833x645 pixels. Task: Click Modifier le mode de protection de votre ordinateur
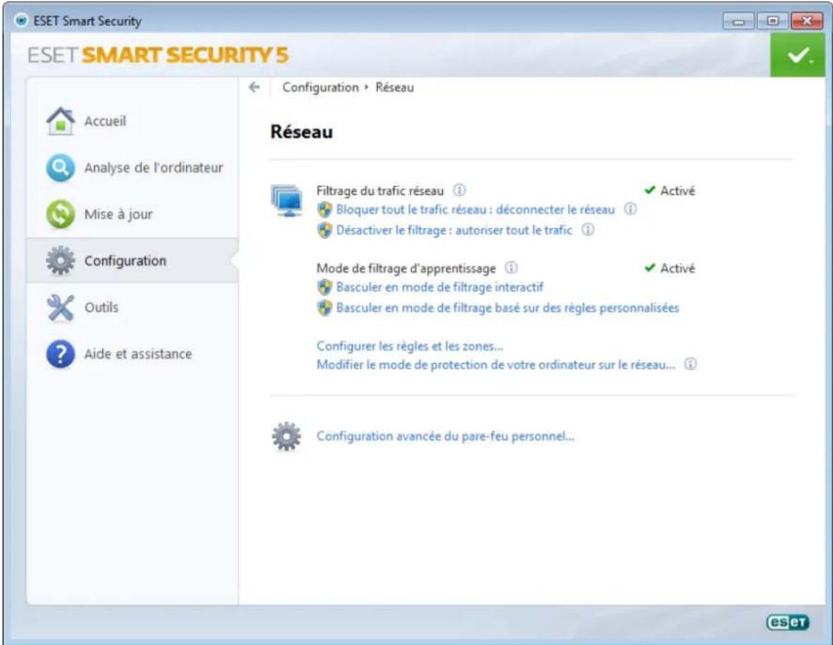click(x=496, y=364)
